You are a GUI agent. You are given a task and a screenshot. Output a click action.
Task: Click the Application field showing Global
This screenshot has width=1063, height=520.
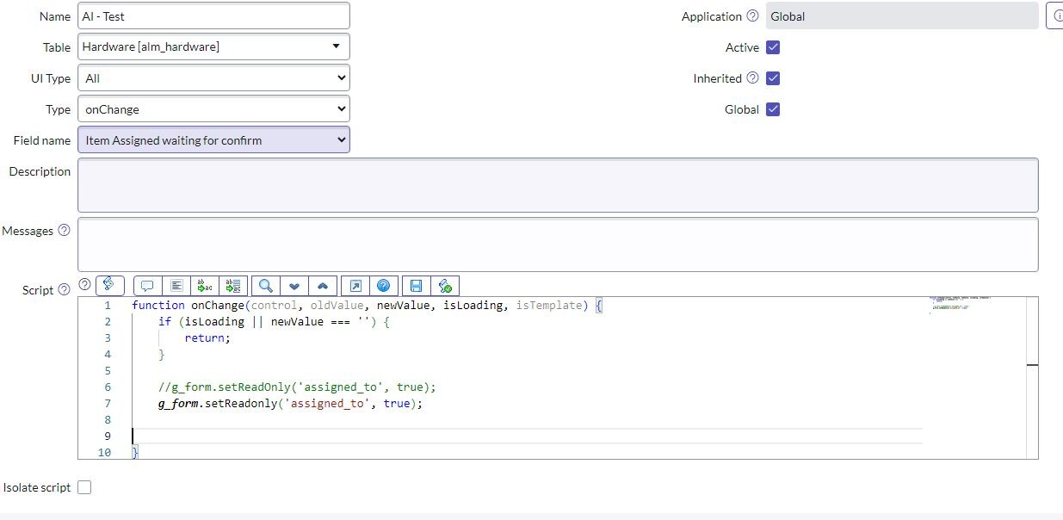tap(902, 16)
